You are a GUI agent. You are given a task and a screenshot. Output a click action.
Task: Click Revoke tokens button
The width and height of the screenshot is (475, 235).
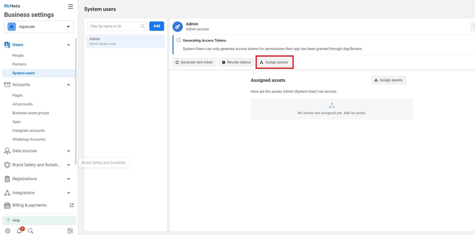click(237, 62)
